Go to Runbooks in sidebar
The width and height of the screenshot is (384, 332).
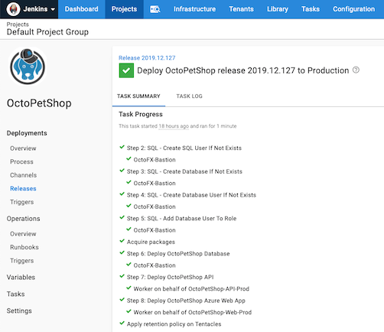24,247
